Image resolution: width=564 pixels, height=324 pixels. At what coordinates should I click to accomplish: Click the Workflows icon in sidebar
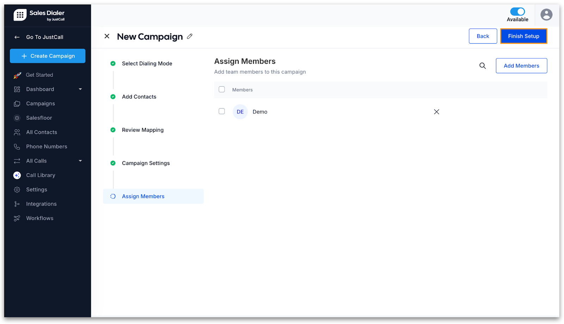coord(17,218)
